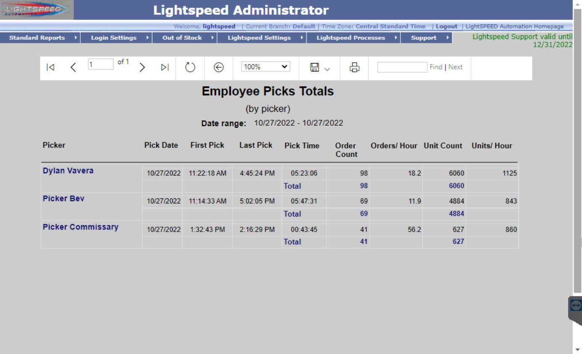Click the current page number field
582x354 pixels.
click(101, 64)
